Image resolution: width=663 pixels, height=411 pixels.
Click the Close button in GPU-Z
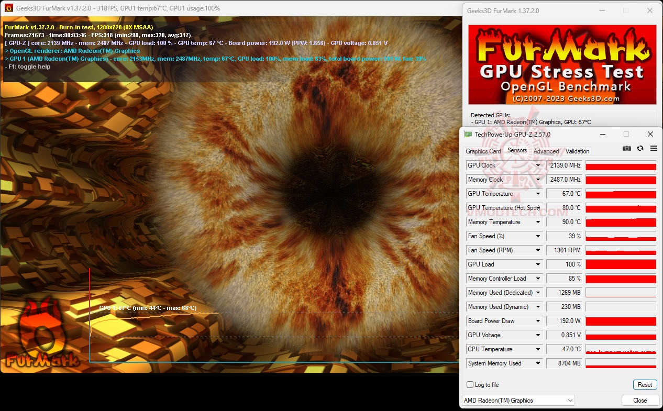pos(640,401)
